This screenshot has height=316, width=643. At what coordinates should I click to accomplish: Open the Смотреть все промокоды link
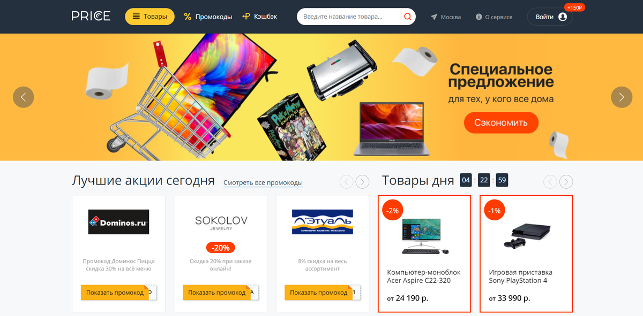[x=263, y=183]
